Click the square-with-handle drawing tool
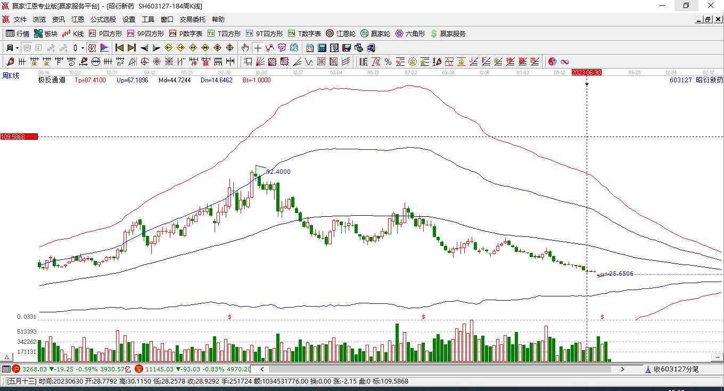The image size is (724, 391). 248,62
